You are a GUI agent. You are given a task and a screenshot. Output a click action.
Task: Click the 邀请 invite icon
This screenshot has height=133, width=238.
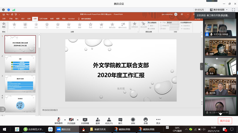coord(98,119)
